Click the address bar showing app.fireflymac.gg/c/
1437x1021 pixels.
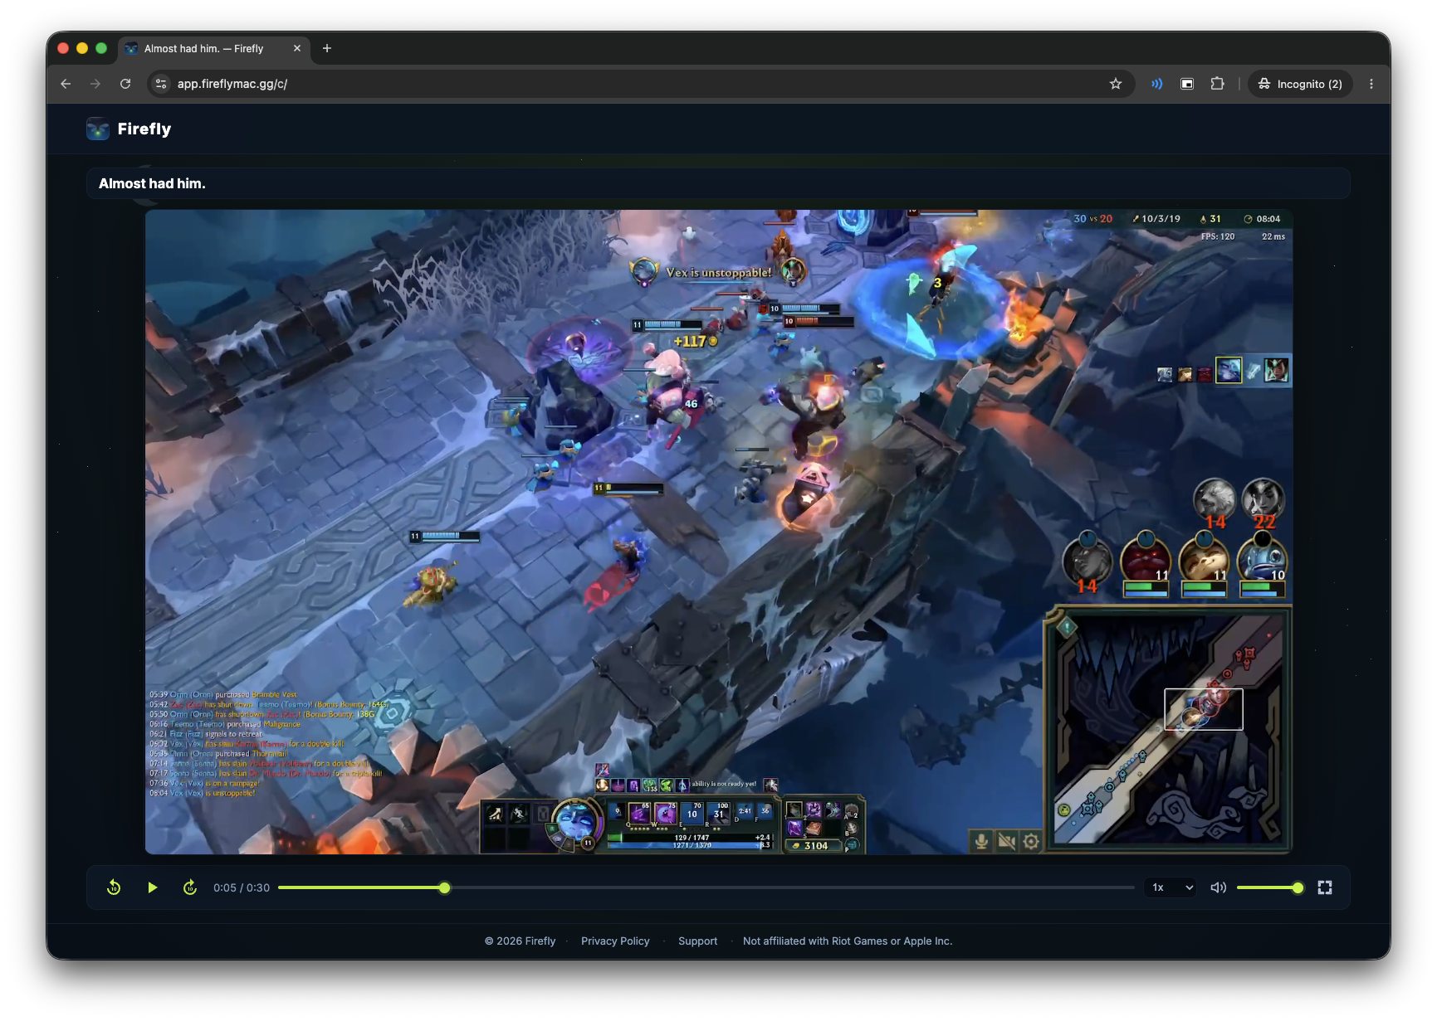639,84
